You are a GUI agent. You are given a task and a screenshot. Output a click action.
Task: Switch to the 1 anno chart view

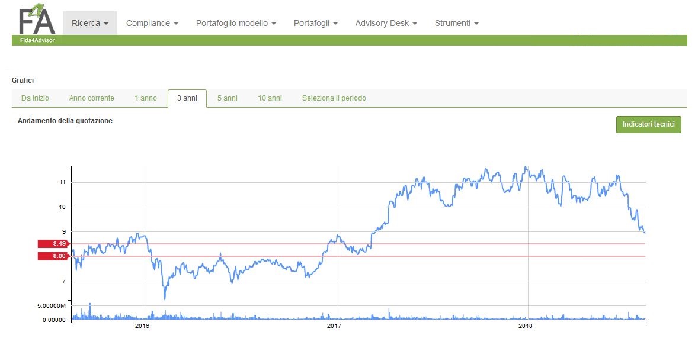point(146,98)
